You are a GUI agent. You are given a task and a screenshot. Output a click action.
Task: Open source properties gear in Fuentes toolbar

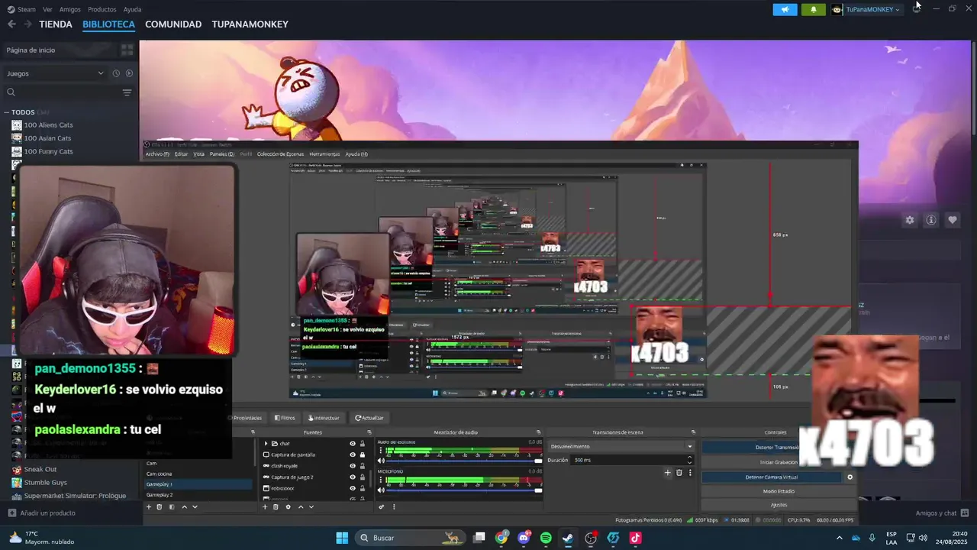pyautogui.click(x=288, y=506)
